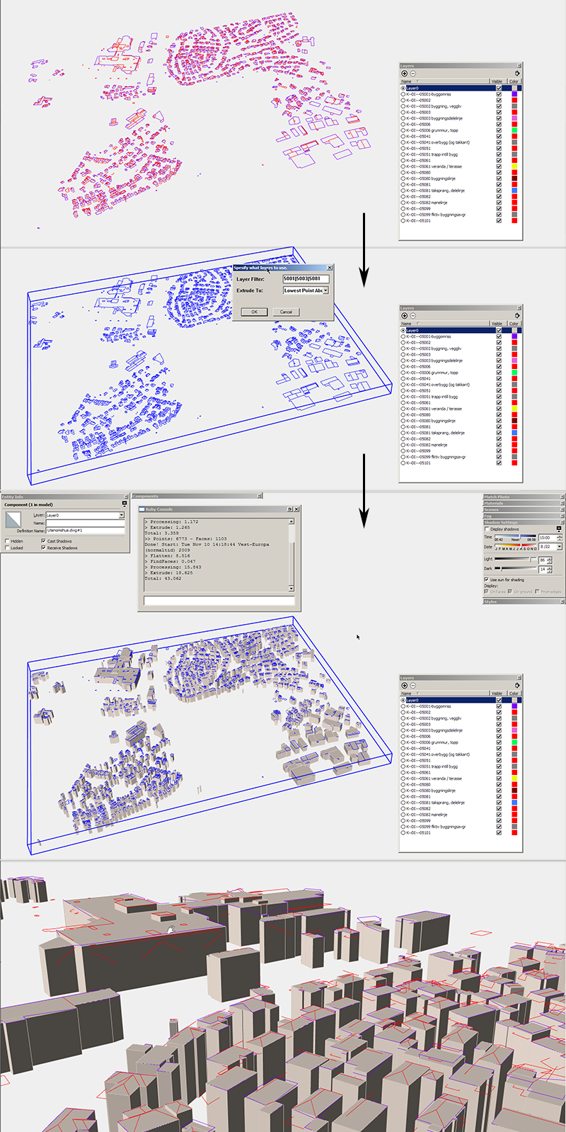Open the Layer dropdown in Entity Info
Image resolution: width=566 pixels, height=1132 pixels.
coord(121,516)
